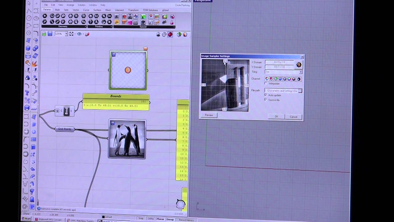The height and width of the screenshot is (222, 394).
Task: Open the Windows Start menu
Action: tap(26, 219)
